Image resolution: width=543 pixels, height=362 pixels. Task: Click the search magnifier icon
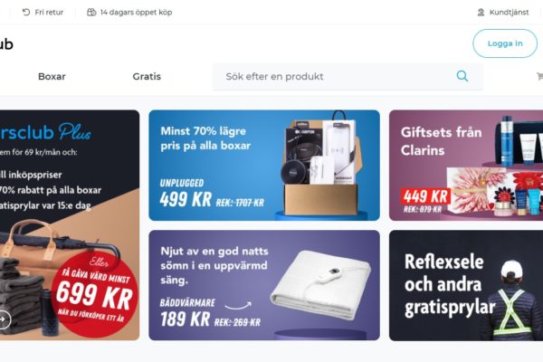[x=462, y=76]
